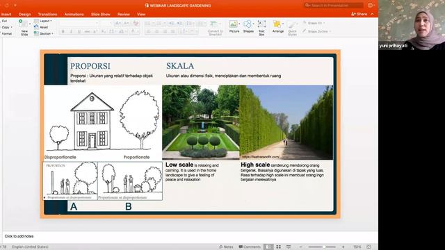The height and width of the screenshot is (250, 445).
Task: Increase the list indent level
Action: [x=180, y=23]
